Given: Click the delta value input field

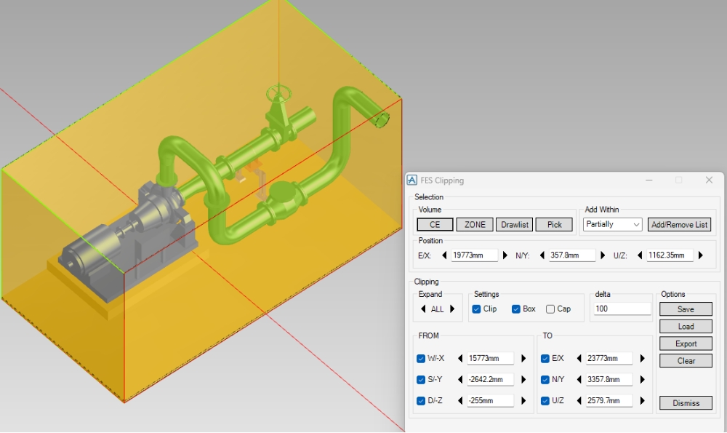Looking at the screenshot, I should pyautogui.click(x=622, y=309).
